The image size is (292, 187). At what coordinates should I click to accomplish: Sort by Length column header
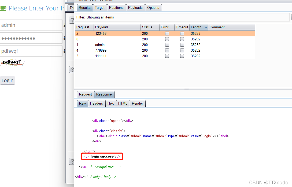tap(199, 27)
